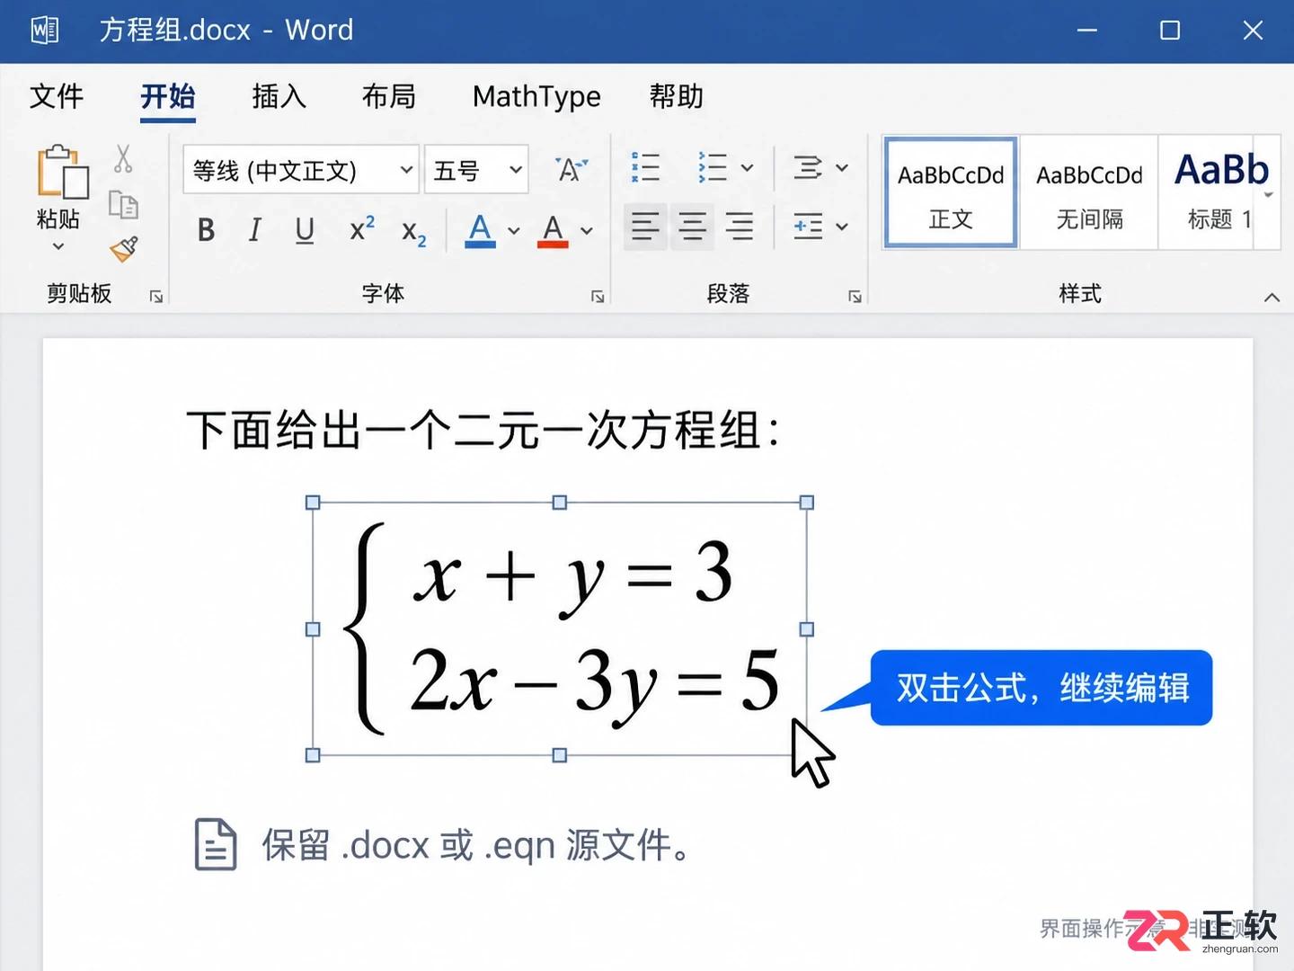Toggle superscript formatting
This screenshot has height=971, width=1294.
point(362,228)
